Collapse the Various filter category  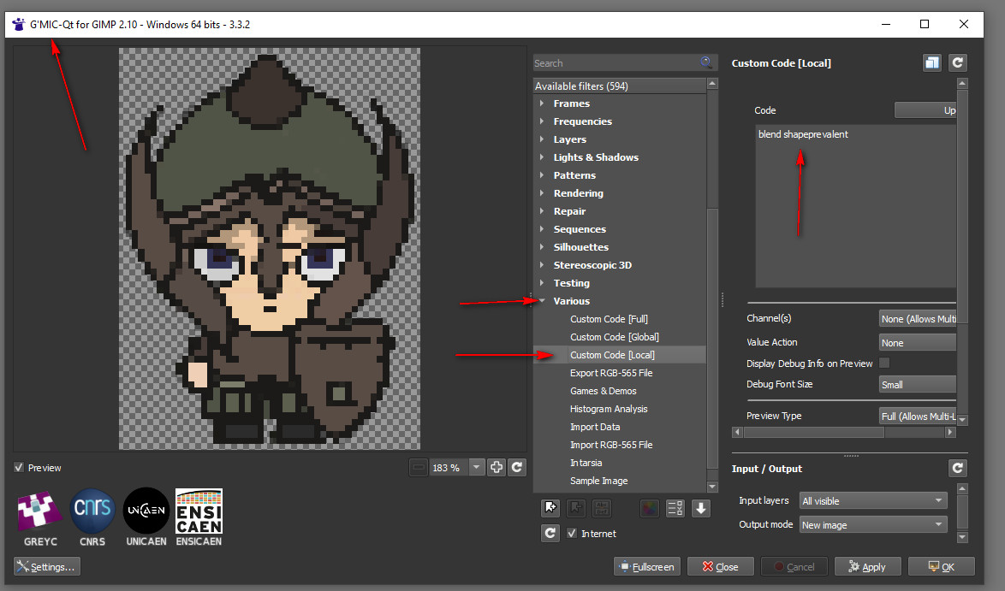pos(543,301)
